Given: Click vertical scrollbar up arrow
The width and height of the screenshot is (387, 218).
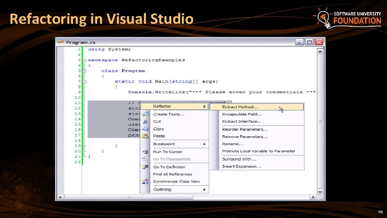Looking at the screenshot, I should point(320,52).
